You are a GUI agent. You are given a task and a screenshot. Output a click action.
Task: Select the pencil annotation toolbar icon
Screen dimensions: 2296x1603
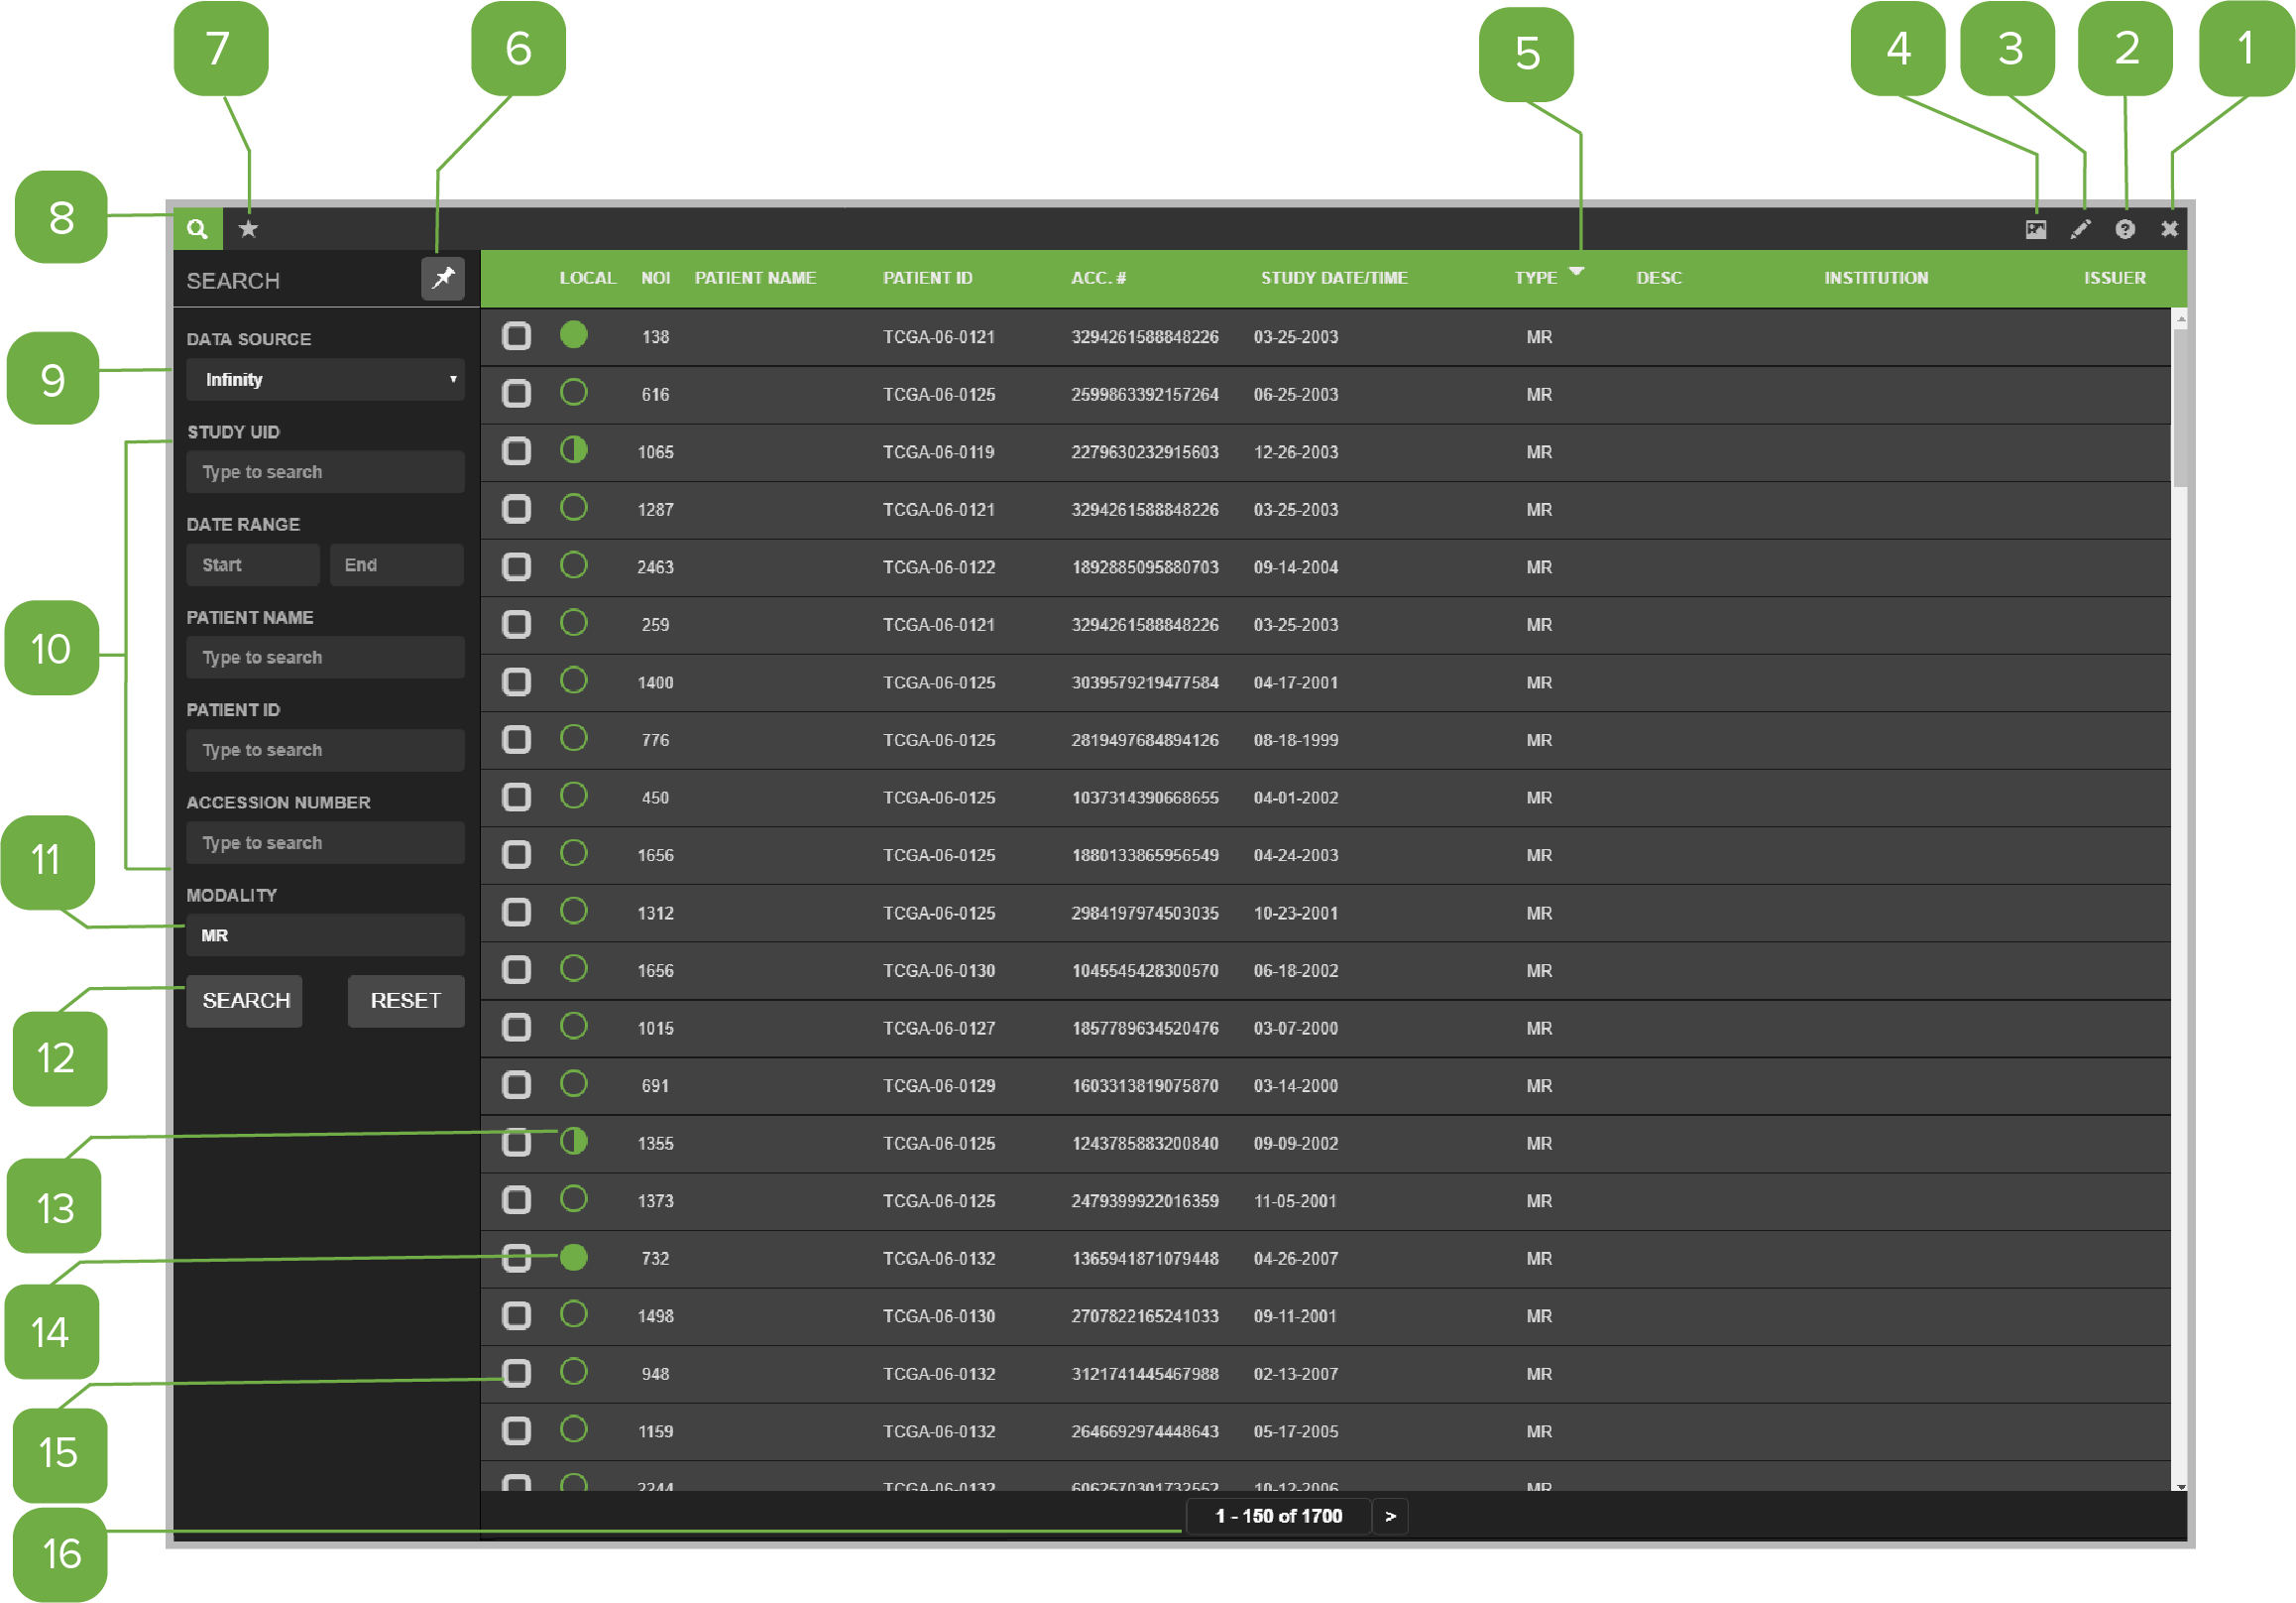click(2080, 229)
